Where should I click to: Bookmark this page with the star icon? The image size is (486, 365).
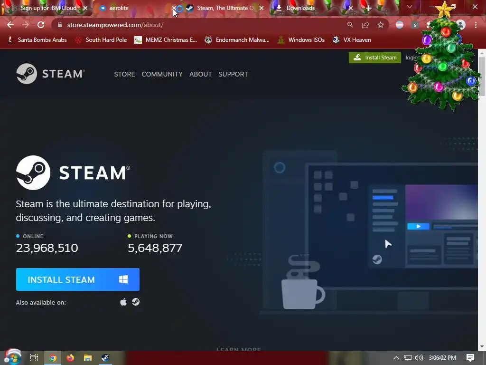[x=381, y=25]
